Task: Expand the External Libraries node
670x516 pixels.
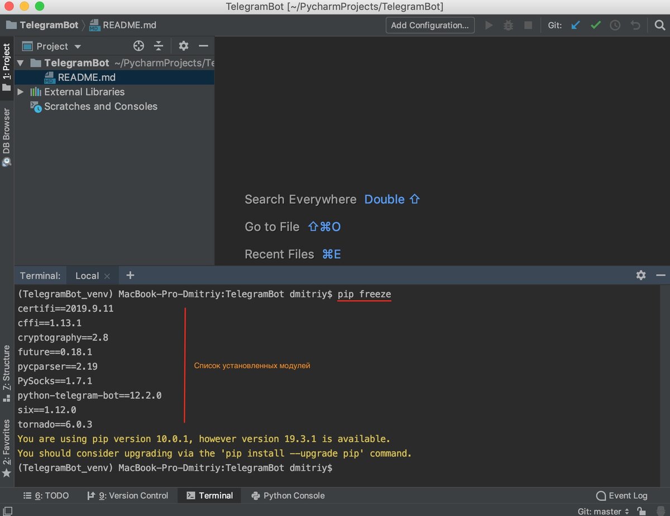Action: [x=21, y=91]
